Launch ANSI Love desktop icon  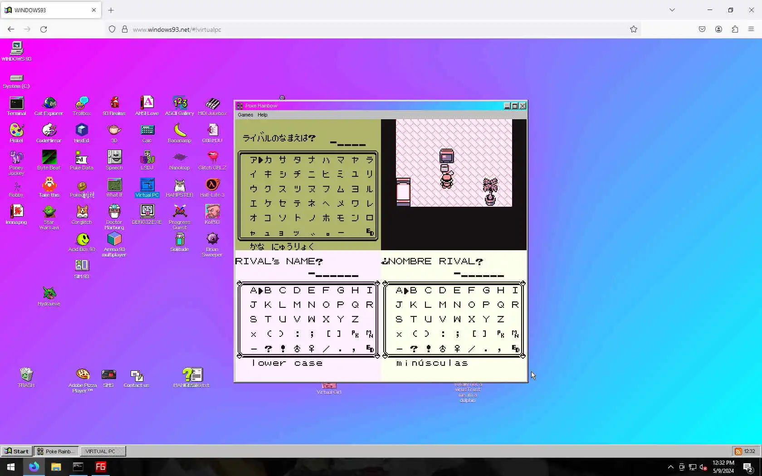pos(147,106)
